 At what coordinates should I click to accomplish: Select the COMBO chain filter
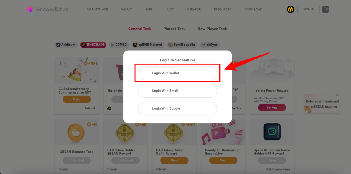click(118, 45)
